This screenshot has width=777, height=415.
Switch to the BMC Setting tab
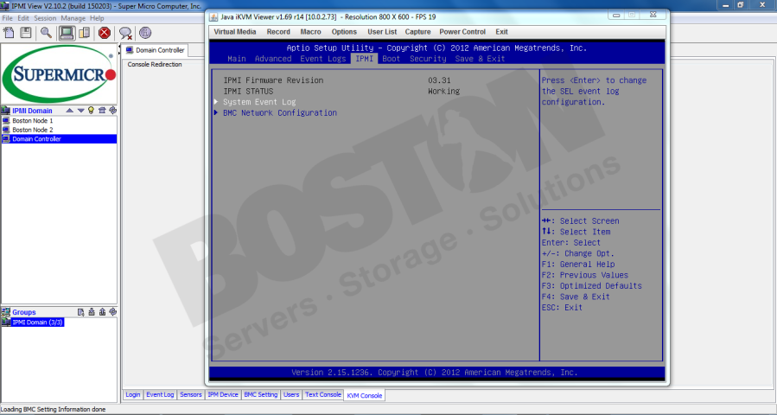click(261, 394)
